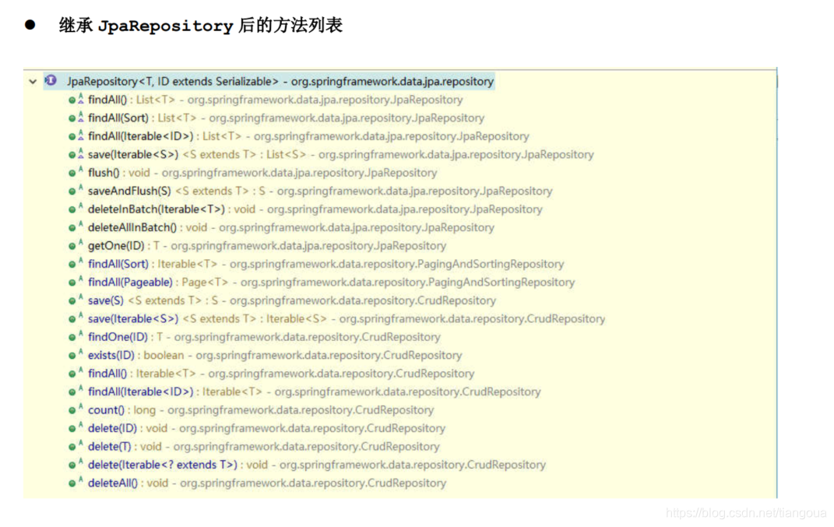This screenshot has height=527, width=834.
Task: Click method icon beside delete(ID)
Action: point(76,428)
